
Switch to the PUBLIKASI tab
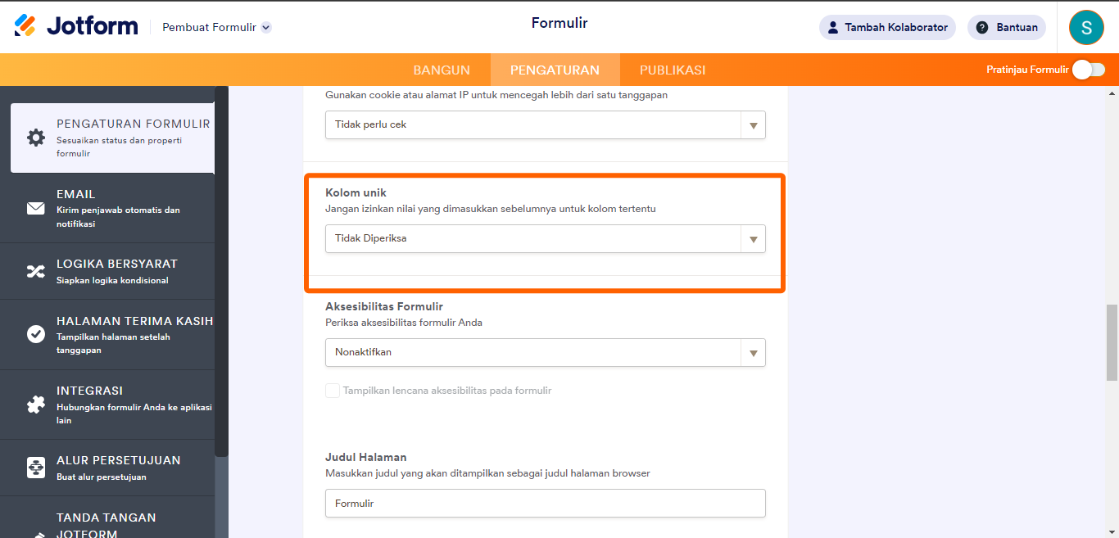tap(673, 70)
